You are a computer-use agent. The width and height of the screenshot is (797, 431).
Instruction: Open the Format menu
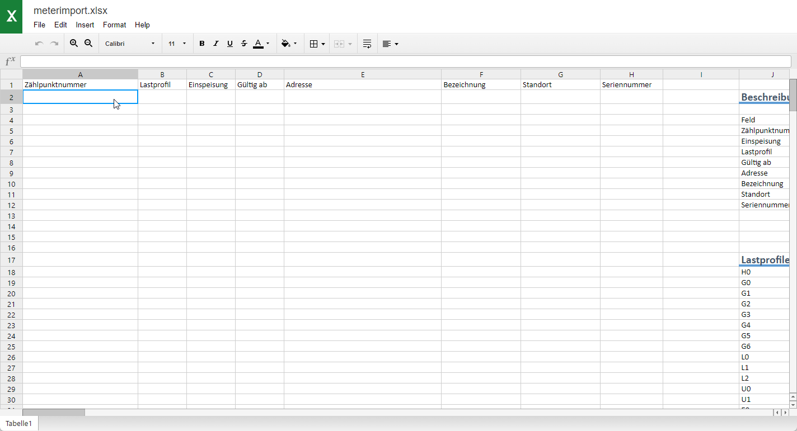(x=114, y=25)
